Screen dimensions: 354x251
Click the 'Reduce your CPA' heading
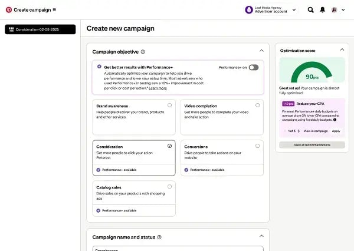pyautogui.click(x=310, y=104)
